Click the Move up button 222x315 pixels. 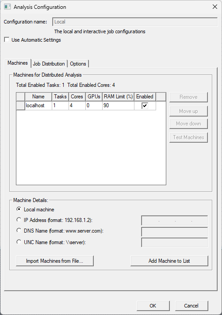pos(188,111)
